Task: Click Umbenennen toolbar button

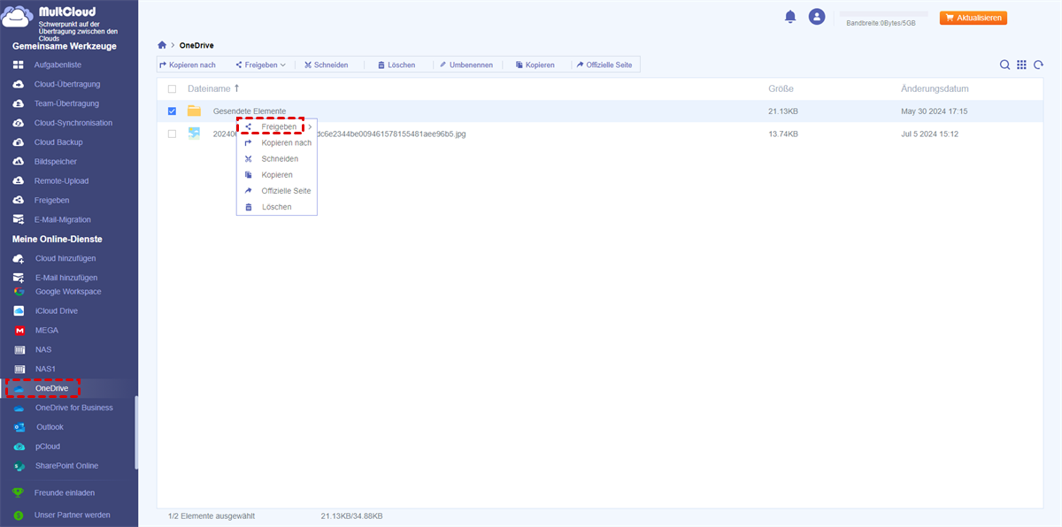Action: (466, 65)
